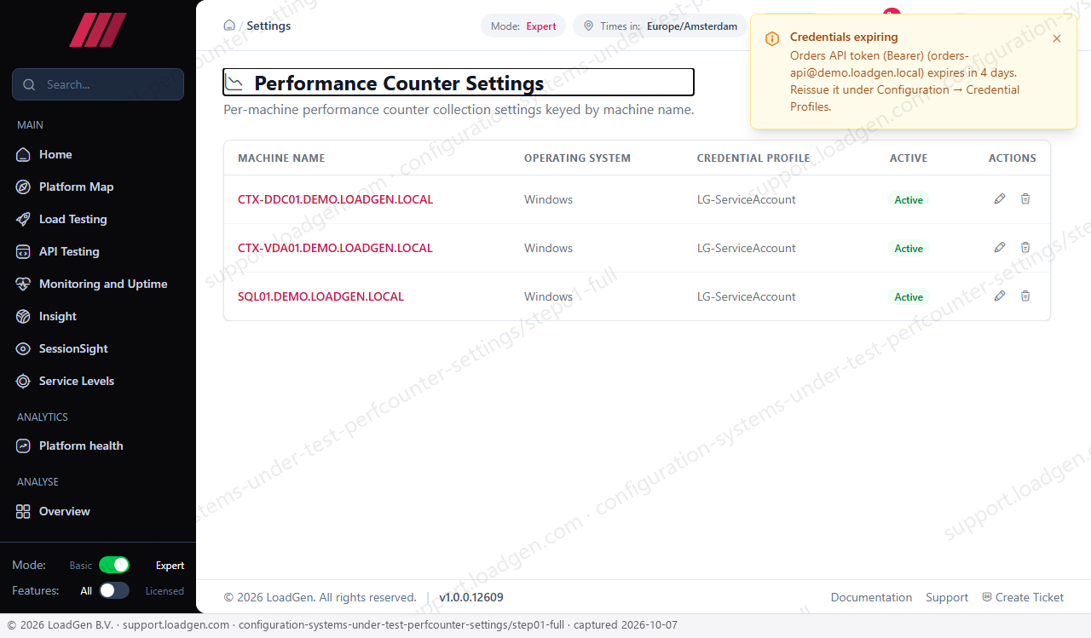The image size is (1091, 638).
Task: Open the CTX-VDA01.DEMO.LOADGEN.LOCAL machine link
Action: (x=335, y=248)
